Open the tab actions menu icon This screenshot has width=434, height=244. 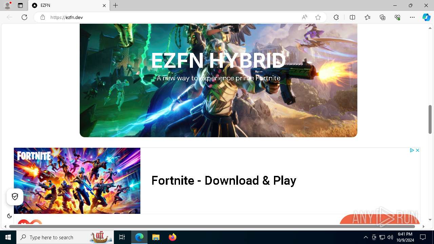[x=20, y=5]
